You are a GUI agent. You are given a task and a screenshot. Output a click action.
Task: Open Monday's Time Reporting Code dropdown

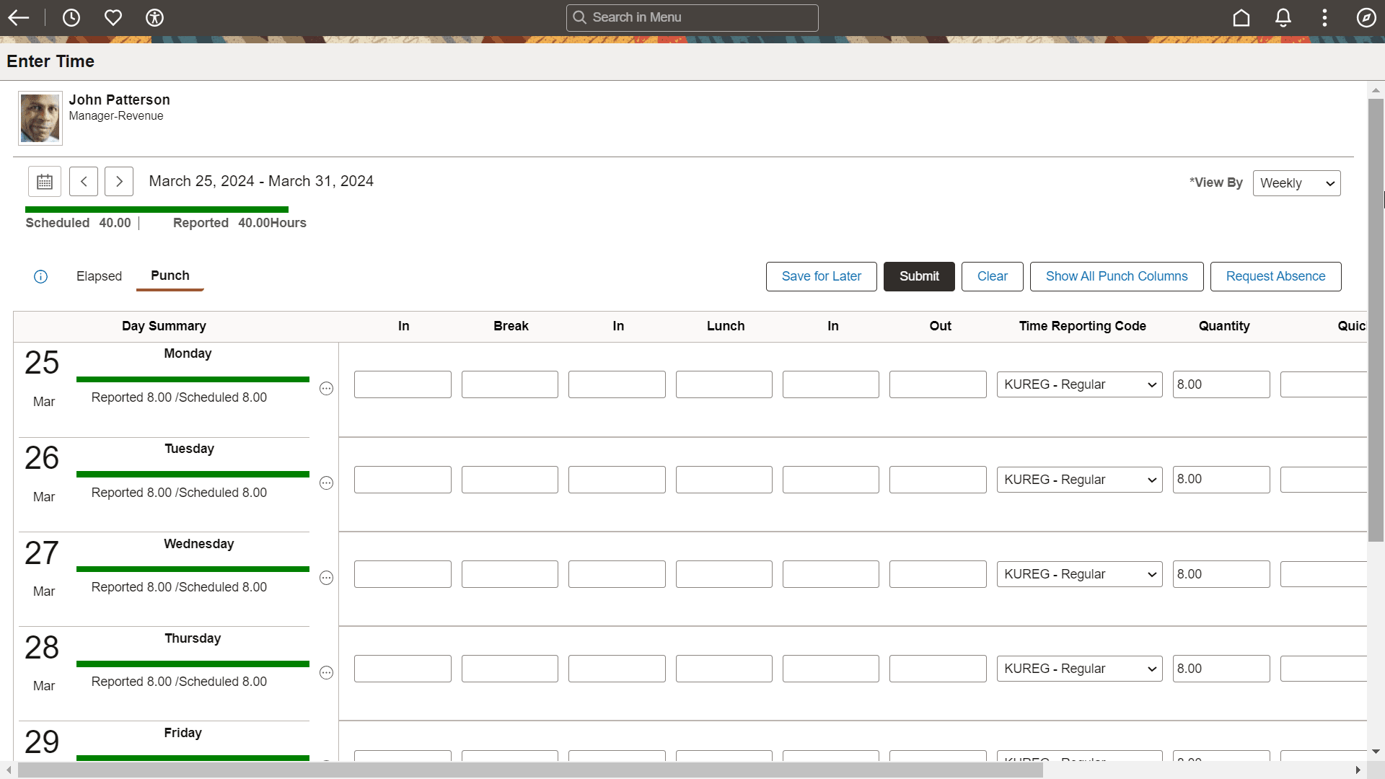tap(1079, 384)
